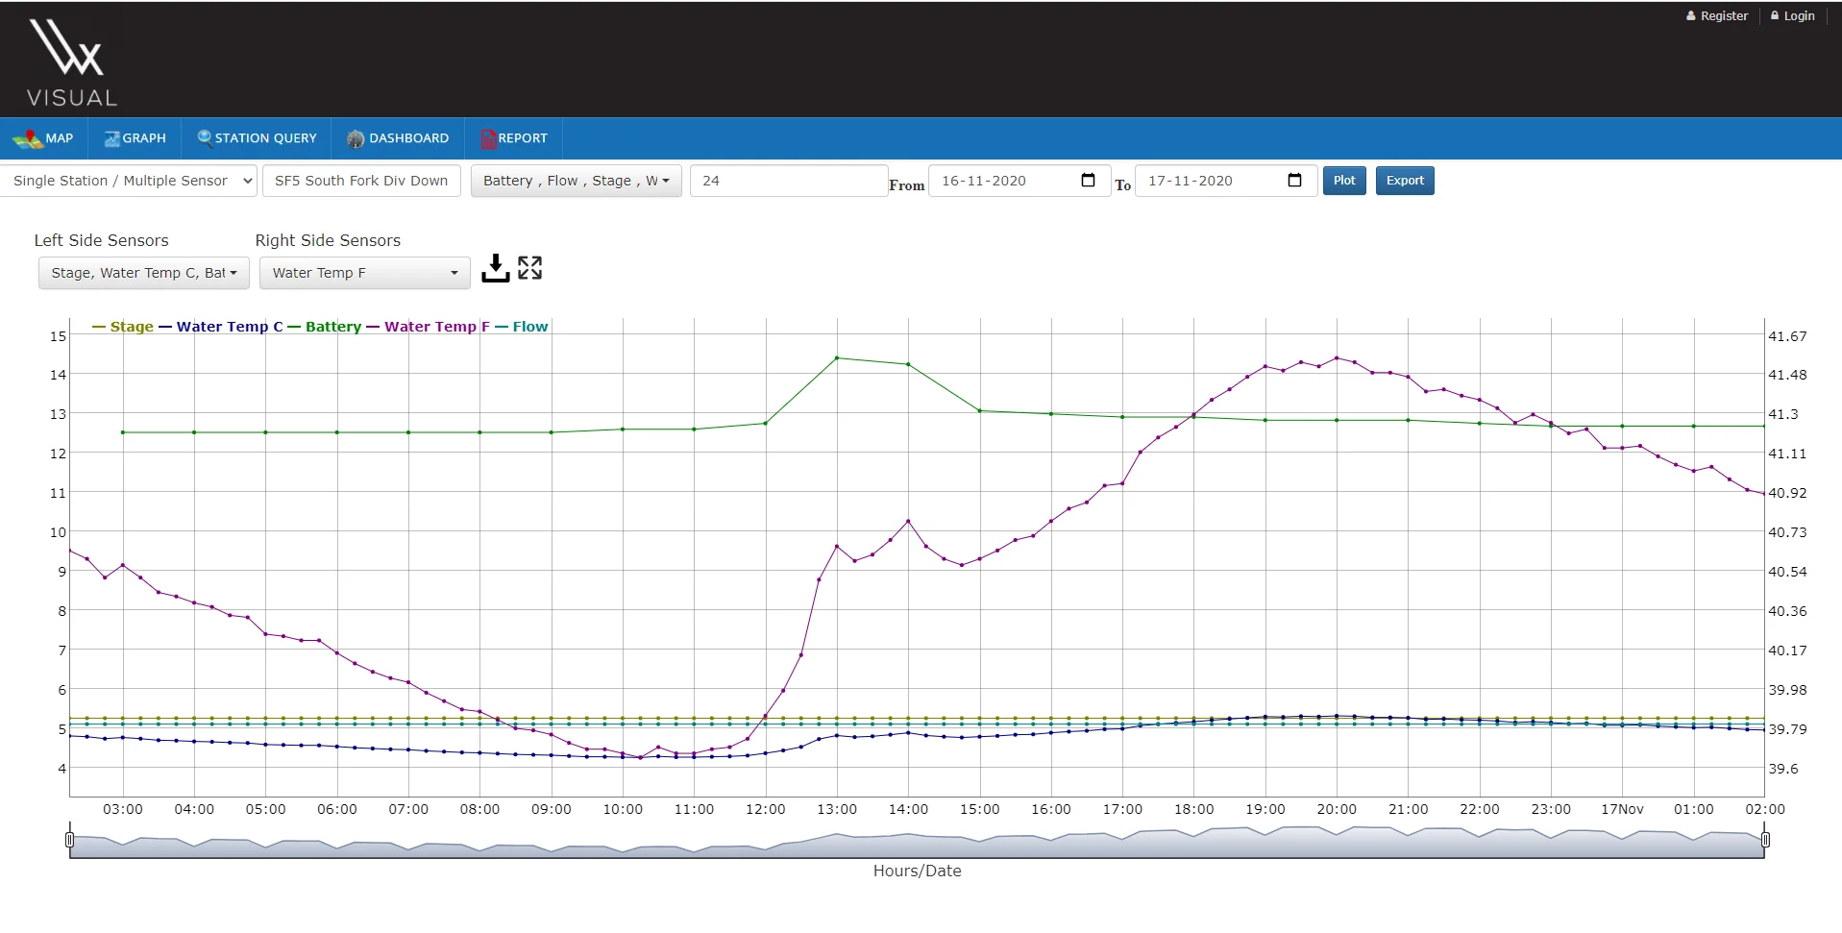Click the Plot button
Image resolution: width=1842 pixels, height=933 pixels.
pos(1344,181)
